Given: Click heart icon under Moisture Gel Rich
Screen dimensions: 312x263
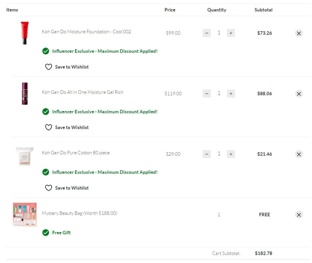Looking at the screenshot, I should (48, 127).
